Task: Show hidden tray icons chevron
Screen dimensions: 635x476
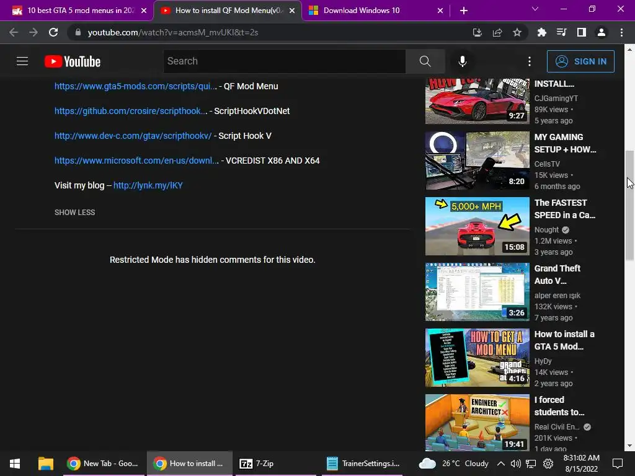Action: [501, 464]
